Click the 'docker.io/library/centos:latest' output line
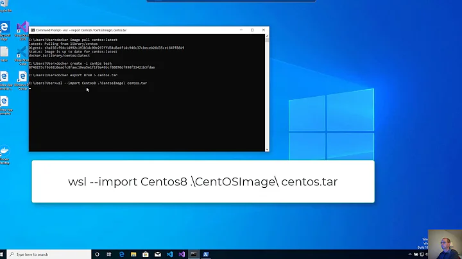This screenshot has height=259, width=462. (60, 55)
